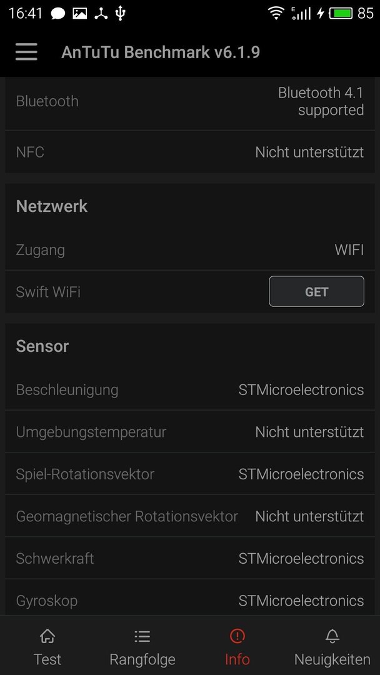Open the Neuigkeiten bell icon
The height and width of the screenshot is (675, 380).
click(332, 636)
